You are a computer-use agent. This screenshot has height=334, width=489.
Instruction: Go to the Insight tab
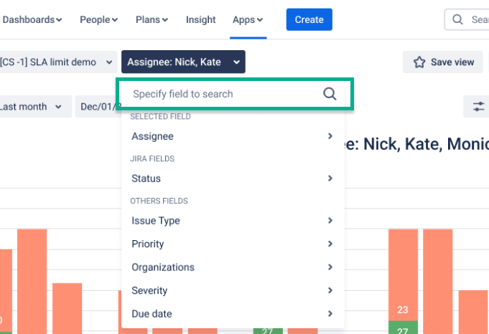click(201, 20)
